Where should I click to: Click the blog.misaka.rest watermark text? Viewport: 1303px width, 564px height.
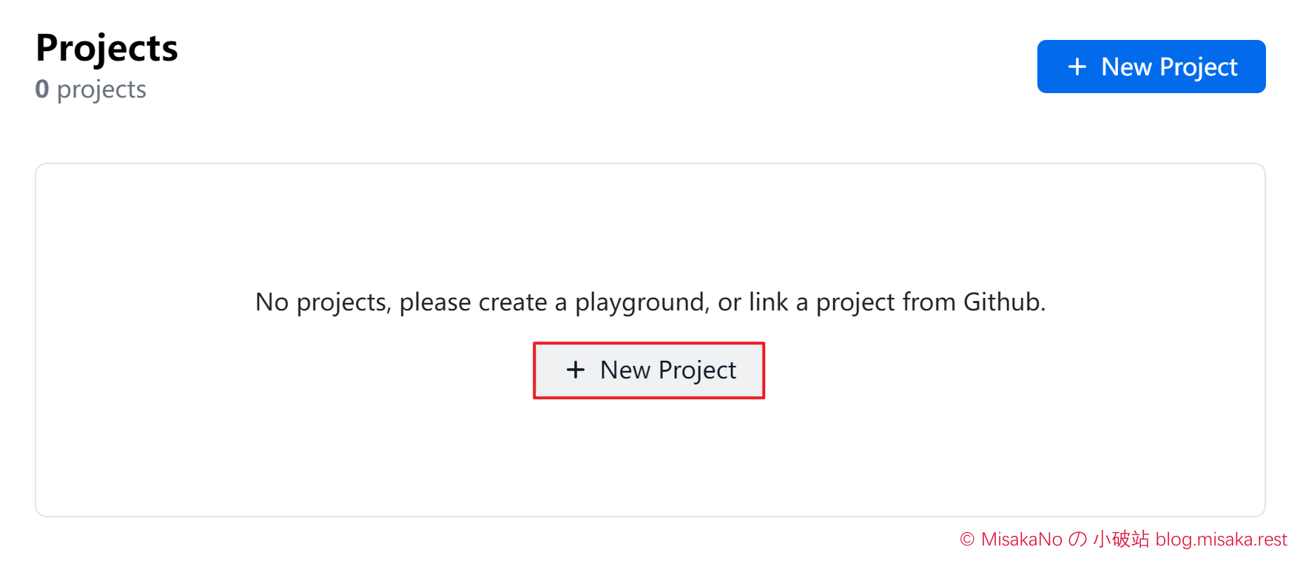1221,540
